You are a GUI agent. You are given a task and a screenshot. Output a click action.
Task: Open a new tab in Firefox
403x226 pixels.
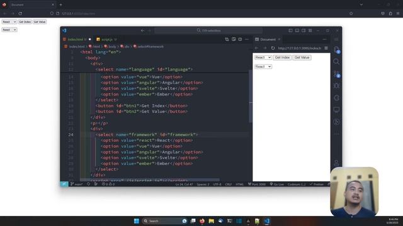pos(61,4)
